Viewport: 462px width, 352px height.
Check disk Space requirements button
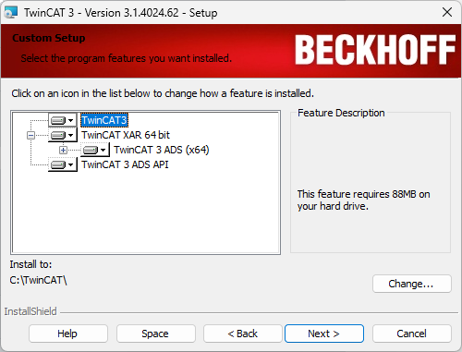click(x=156, y=334)
